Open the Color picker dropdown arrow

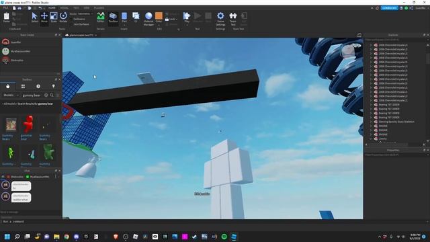click(159, 26)
